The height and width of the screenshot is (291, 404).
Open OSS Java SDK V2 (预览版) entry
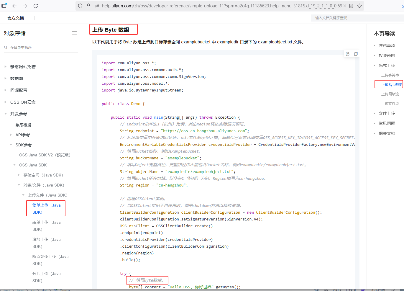pyautogui.click(x=45, y=155)
